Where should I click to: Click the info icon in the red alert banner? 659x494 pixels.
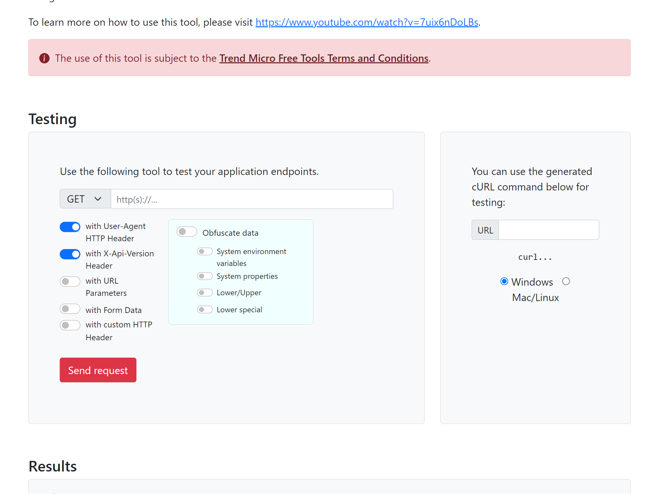click(x=44, y=58)
